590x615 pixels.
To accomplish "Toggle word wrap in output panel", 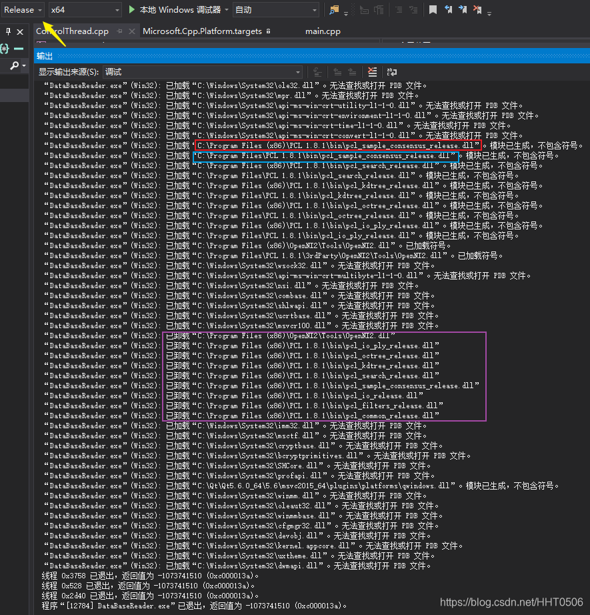I will (x=391, y=72).
